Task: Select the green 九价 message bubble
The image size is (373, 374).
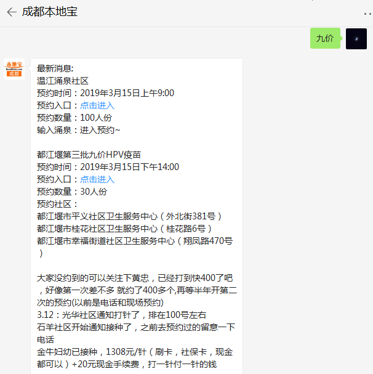Action: [x=325, y=38]
